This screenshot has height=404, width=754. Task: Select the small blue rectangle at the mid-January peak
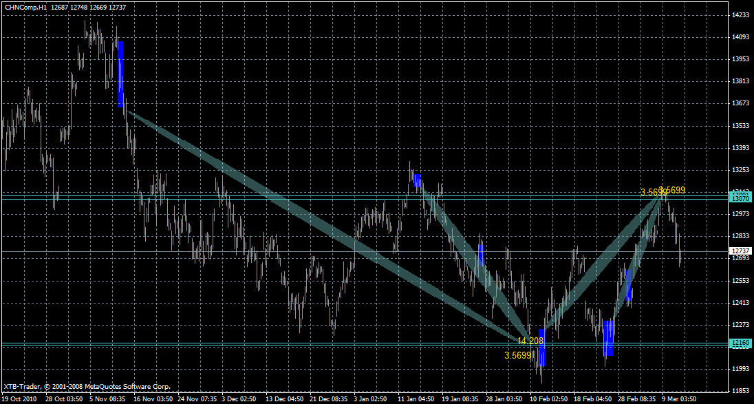click(x=418, y=181)
